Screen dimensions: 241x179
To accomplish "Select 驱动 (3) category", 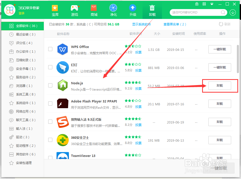I will [x=23, y=137].
